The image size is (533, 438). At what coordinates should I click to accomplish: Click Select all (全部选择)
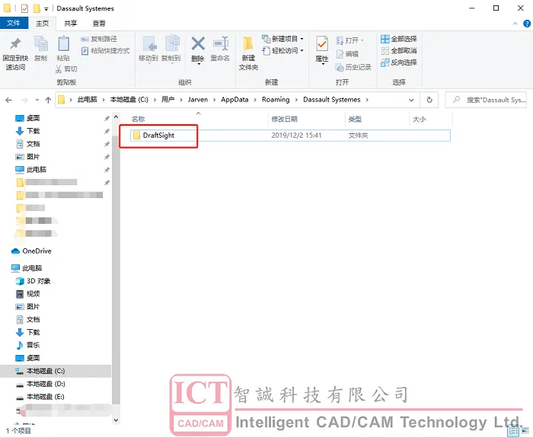pos(399,39)
